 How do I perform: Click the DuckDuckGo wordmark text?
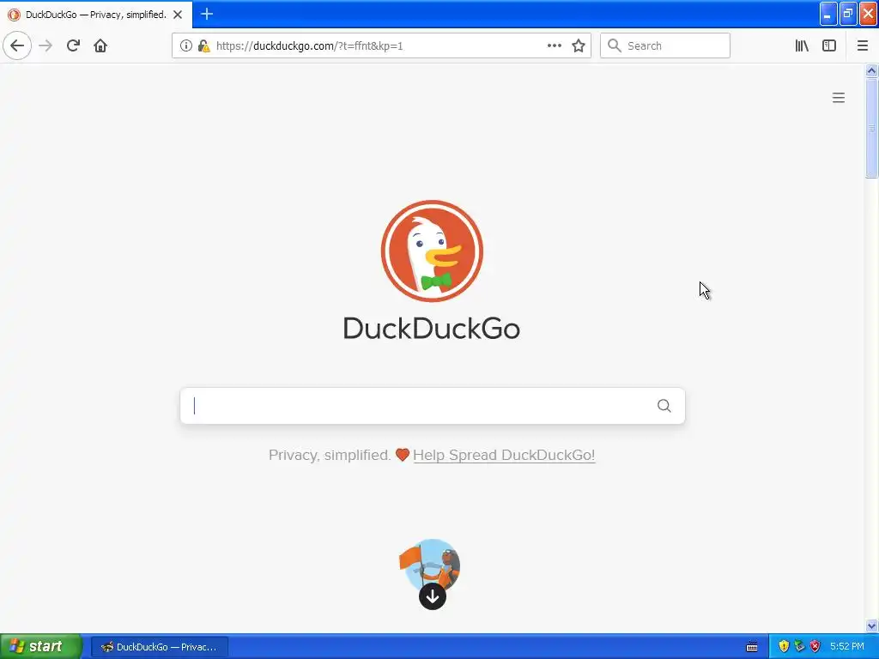coord(432,329)
